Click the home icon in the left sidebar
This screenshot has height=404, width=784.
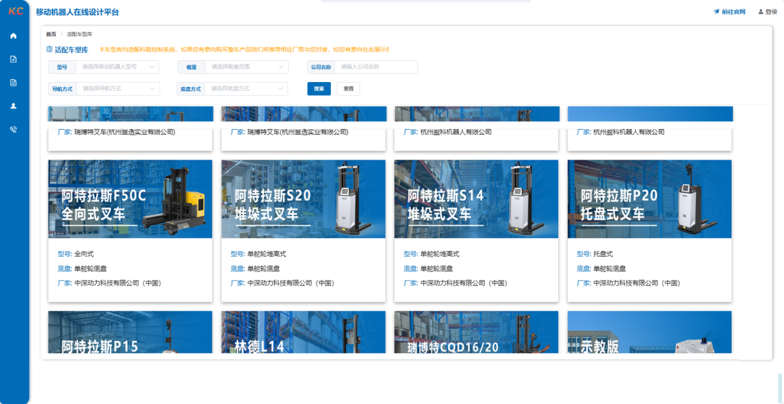[13, 36]
